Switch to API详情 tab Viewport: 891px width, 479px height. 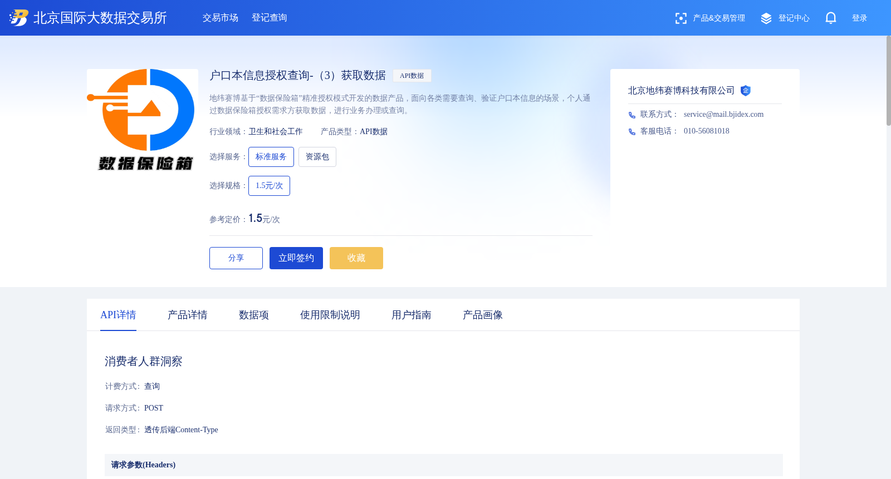click(118, 315)
